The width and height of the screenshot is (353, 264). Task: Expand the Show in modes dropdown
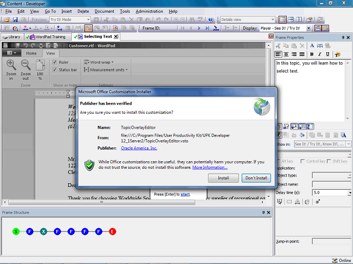pyautogui.click(x=349, y=144)
